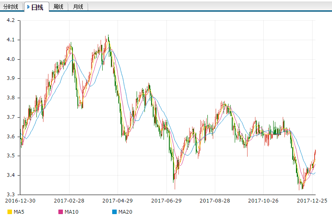
Task: Click the 2017-04-29 date axis label
Action: pyautogui.click(x=118, y=201)
